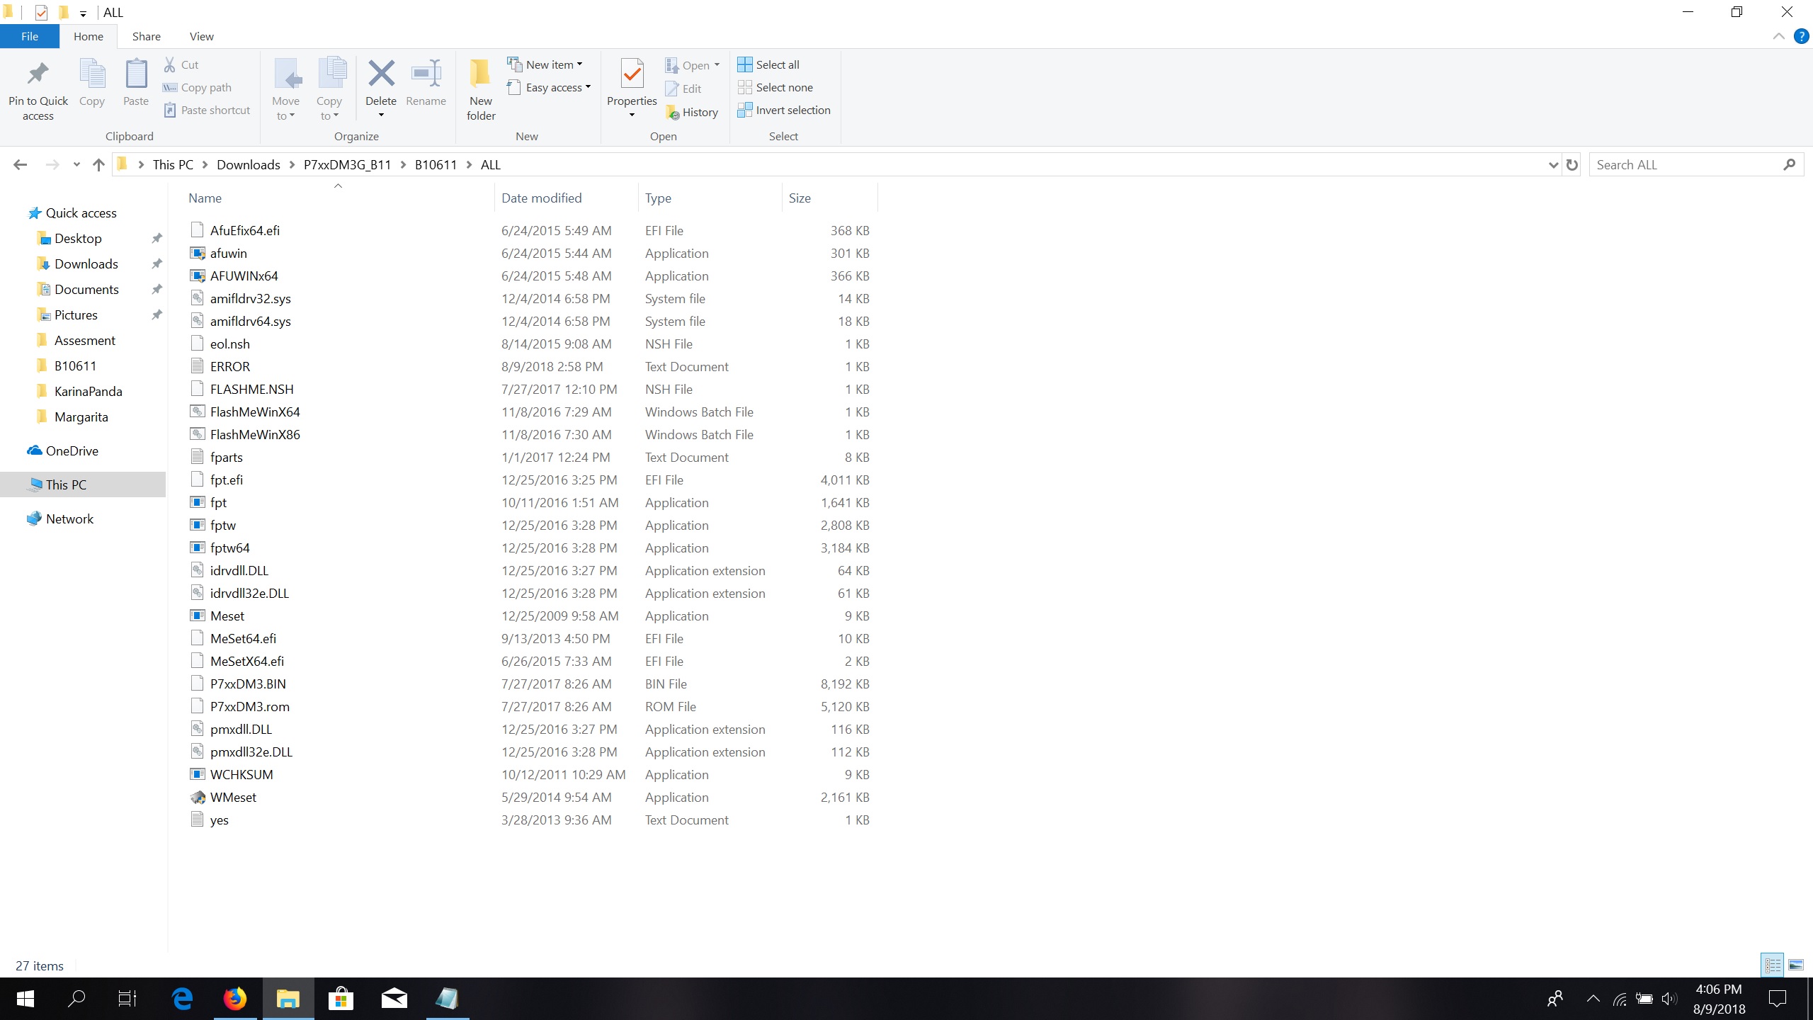Select fptw64 application file
Viewport: 1813px width, 1020px height.
(x=229, y=548)
